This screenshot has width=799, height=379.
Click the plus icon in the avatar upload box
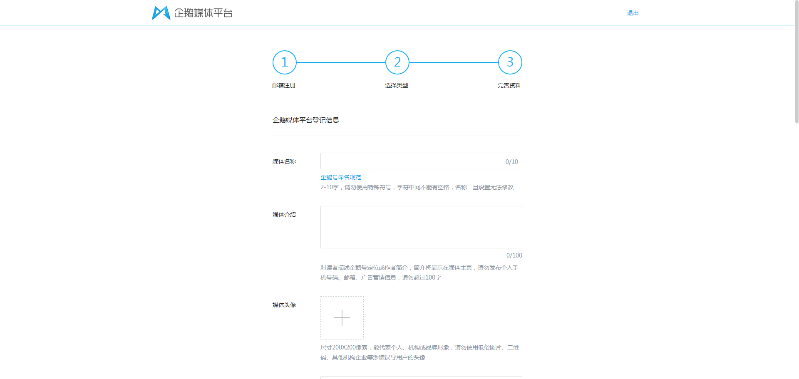pos(342,317)
